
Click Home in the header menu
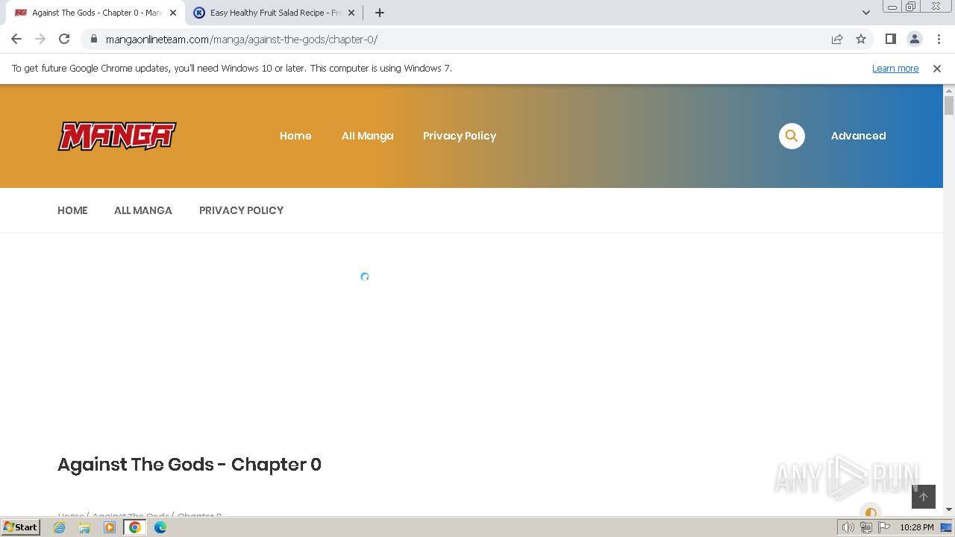click(295, 136)
